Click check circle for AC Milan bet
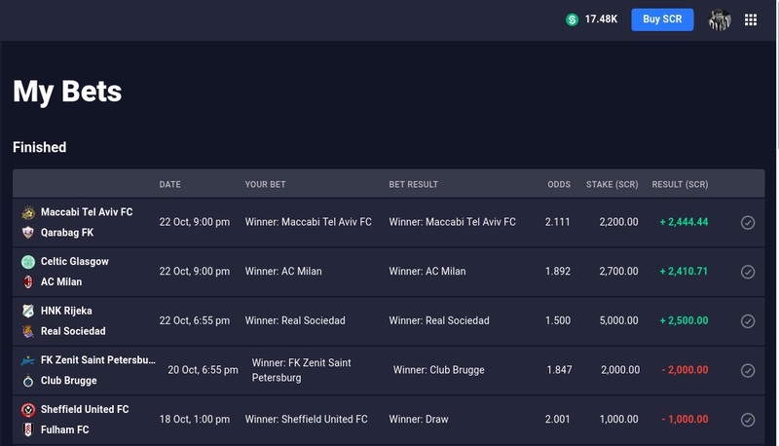Viewport: 779px width, 446px height. [748, 272]
